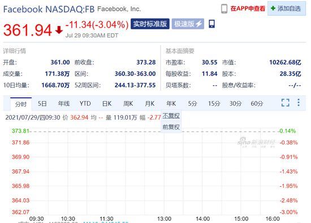Click the phone icon beside 在APP中查看
This screenshot has height=223, width=311.
tap(224, 8)
